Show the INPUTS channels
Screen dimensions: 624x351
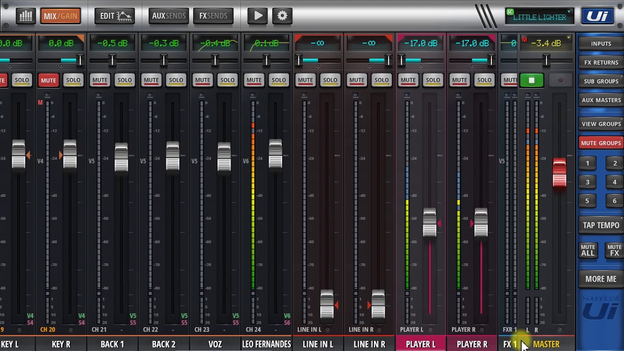click(601, 43)
